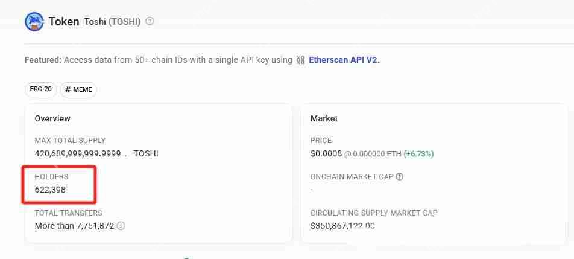
Task: Select the ERC-20 tag
Action: tap(41, 89)
